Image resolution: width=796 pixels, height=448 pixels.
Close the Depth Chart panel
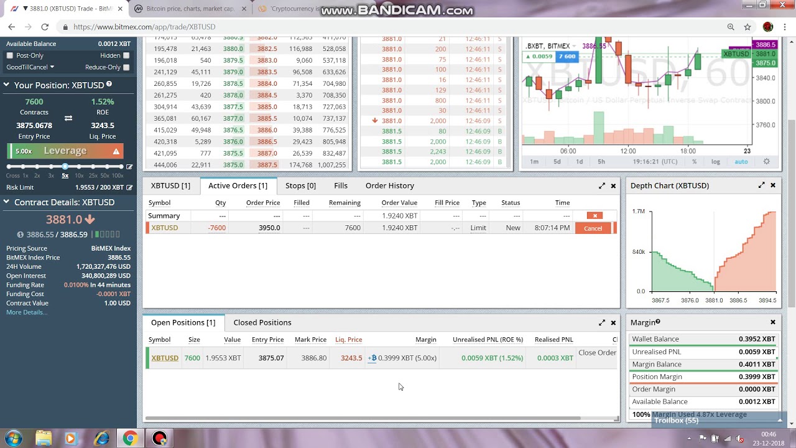coord(773,185)
